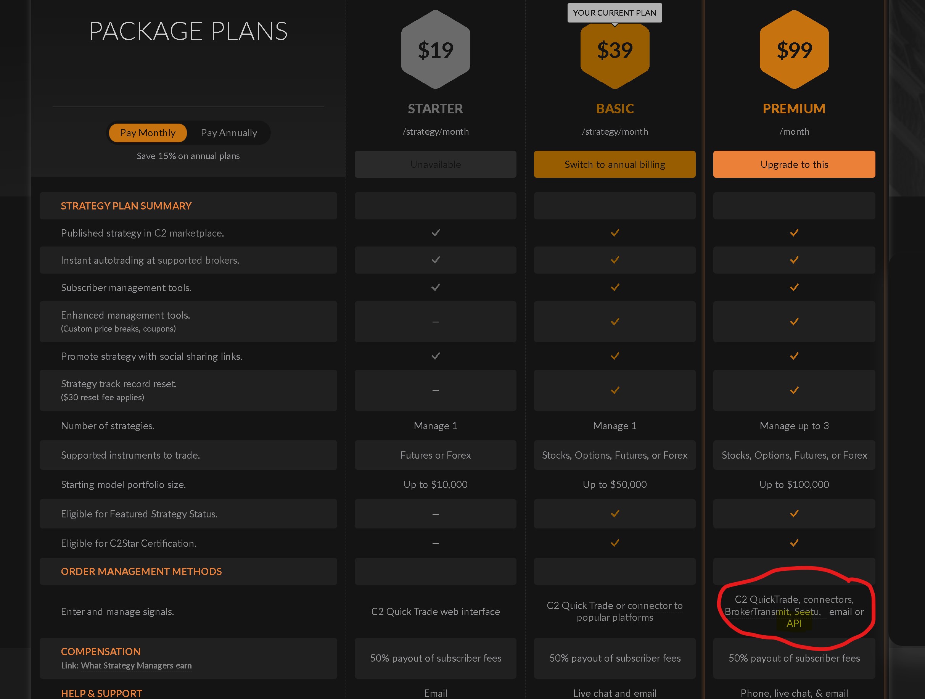Click the Your Current Plan badge

[614, 13]
